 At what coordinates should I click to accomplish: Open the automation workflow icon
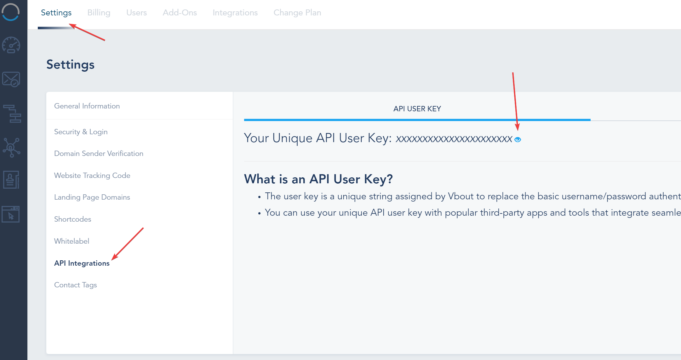click(12, 114)
